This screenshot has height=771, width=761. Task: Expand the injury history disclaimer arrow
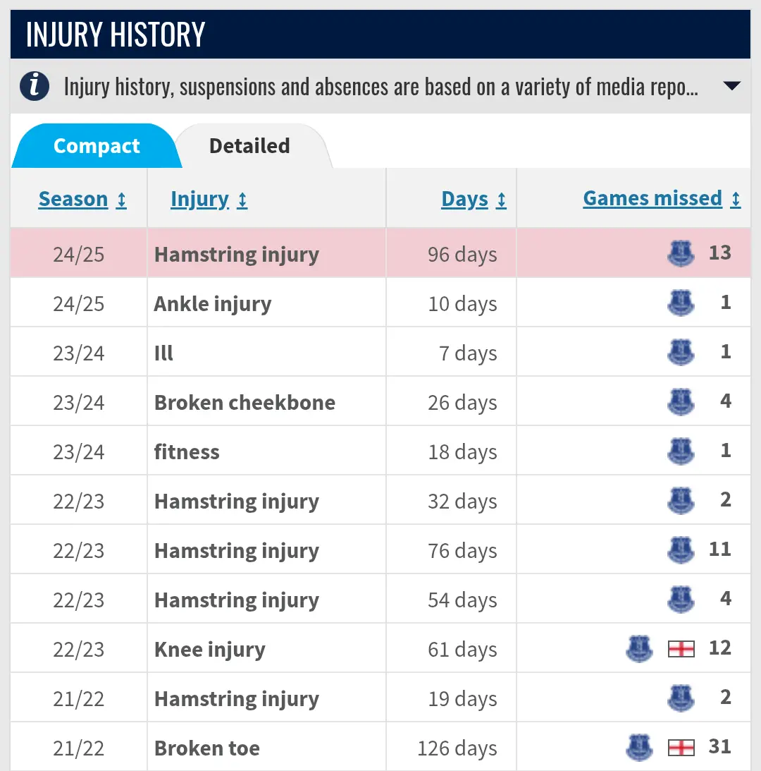tap(731, 86)
